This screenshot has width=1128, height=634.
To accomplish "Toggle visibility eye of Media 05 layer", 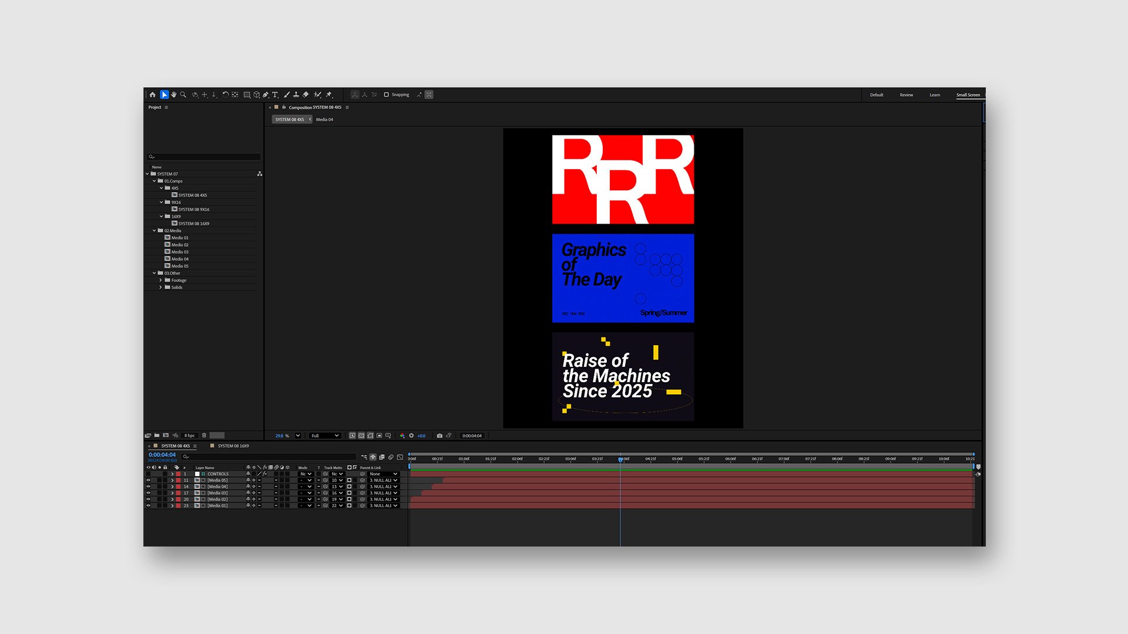I will click(x=148, y=480).
